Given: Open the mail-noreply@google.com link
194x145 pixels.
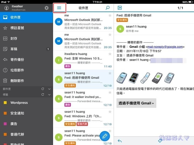Looking at the screenshot, I should point(165,47).
